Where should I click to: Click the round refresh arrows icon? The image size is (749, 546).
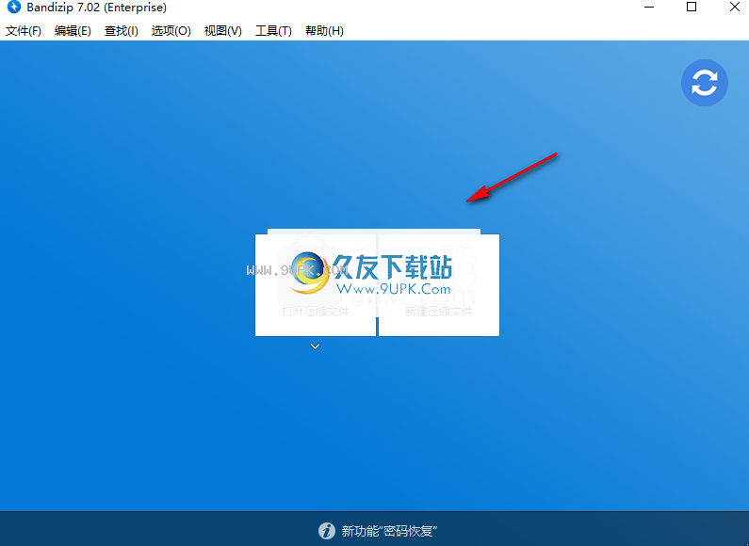pos(704,83)
